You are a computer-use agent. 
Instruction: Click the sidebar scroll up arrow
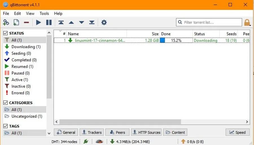49,33
